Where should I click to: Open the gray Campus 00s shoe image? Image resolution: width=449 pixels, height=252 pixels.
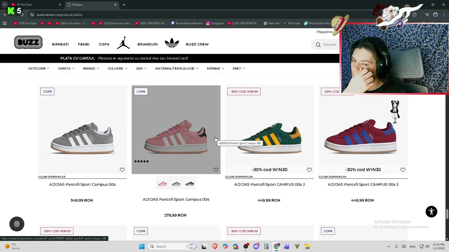(x=82, y=130)
